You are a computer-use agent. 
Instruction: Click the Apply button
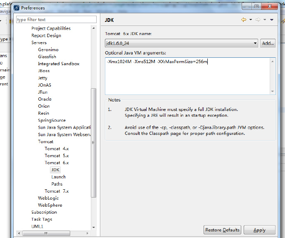(x=259, y=230)
